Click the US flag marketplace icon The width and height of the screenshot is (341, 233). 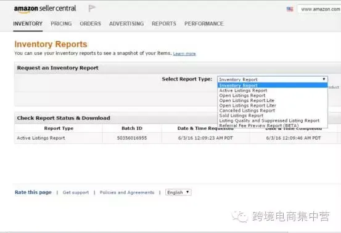[290, 9]
